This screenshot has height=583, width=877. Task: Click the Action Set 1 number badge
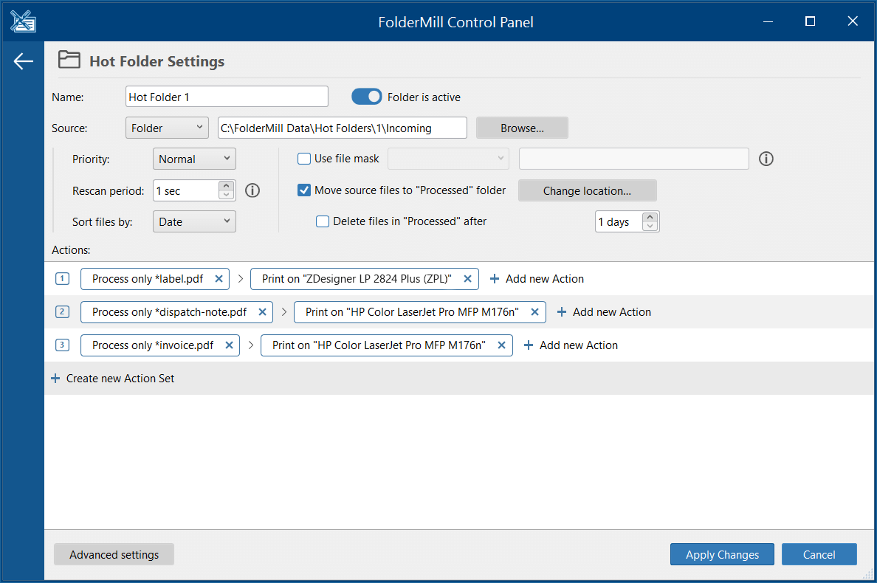coord(62,278)
